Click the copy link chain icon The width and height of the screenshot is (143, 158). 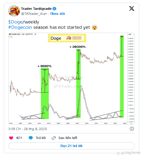coord(54,138)
